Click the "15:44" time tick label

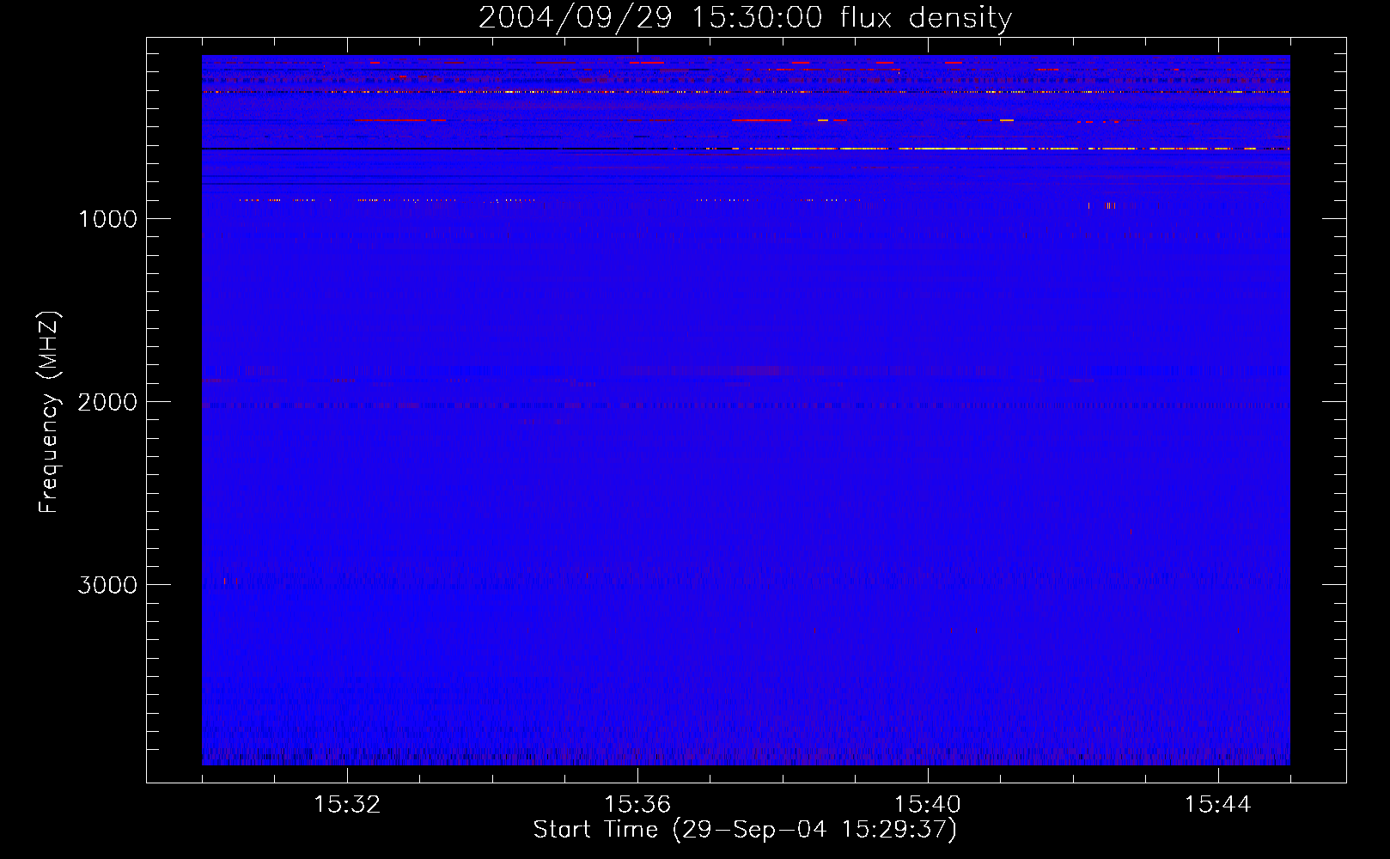point(1217,805)
